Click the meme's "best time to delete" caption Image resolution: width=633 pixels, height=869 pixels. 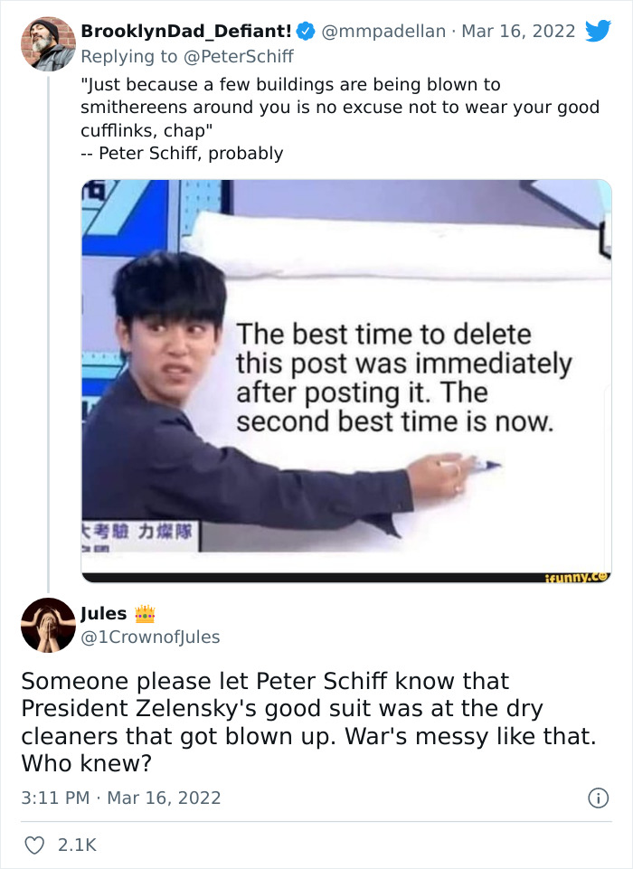[403, 379]
